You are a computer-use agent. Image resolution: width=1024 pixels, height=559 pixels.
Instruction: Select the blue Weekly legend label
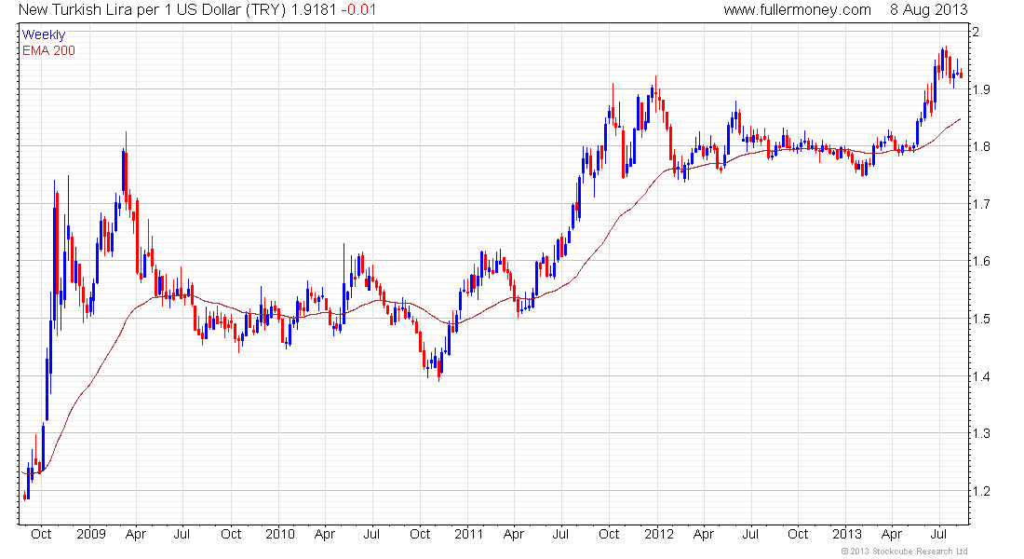pos(44,34)
